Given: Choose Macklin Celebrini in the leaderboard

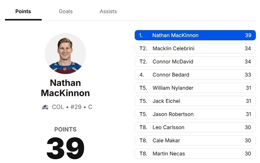Looking at the screenshot, I should (x=195, y=48).
